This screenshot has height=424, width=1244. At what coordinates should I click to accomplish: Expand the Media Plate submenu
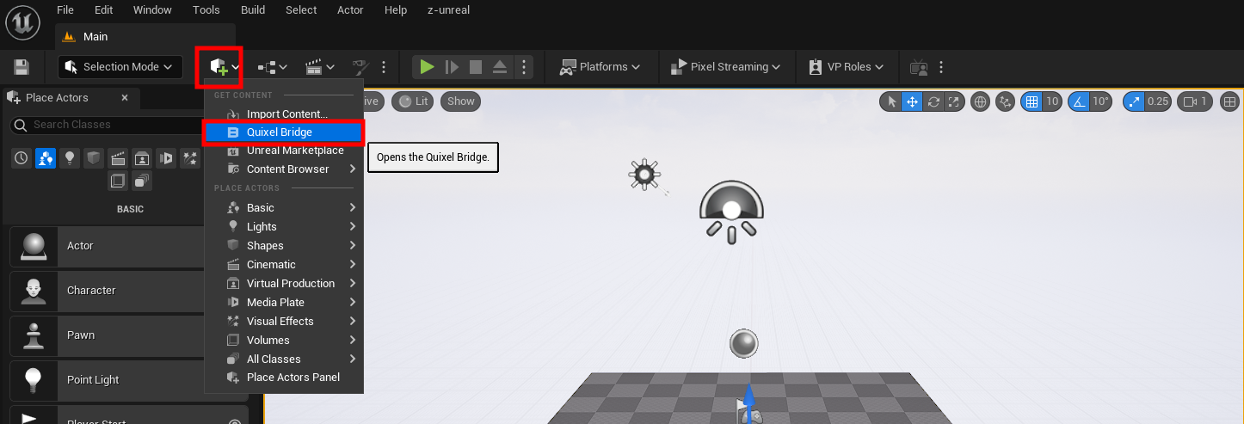tap(284, 303)
